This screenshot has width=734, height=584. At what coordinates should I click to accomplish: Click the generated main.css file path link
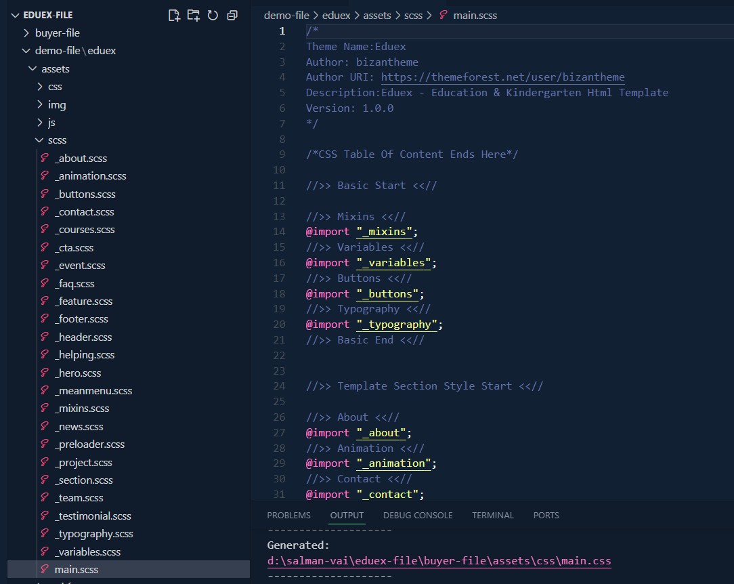coord(439,561)
